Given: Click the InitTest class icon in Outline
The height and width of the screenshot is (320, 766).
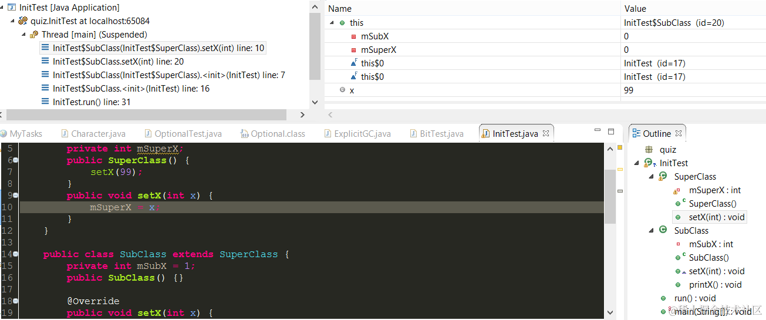Looking at the screenshot, I should coord(649,163).
